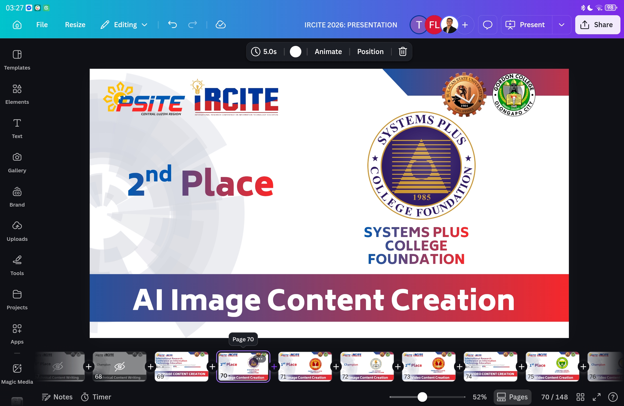Open the Share dialog
624x406 pixels.
click(597, 25)
